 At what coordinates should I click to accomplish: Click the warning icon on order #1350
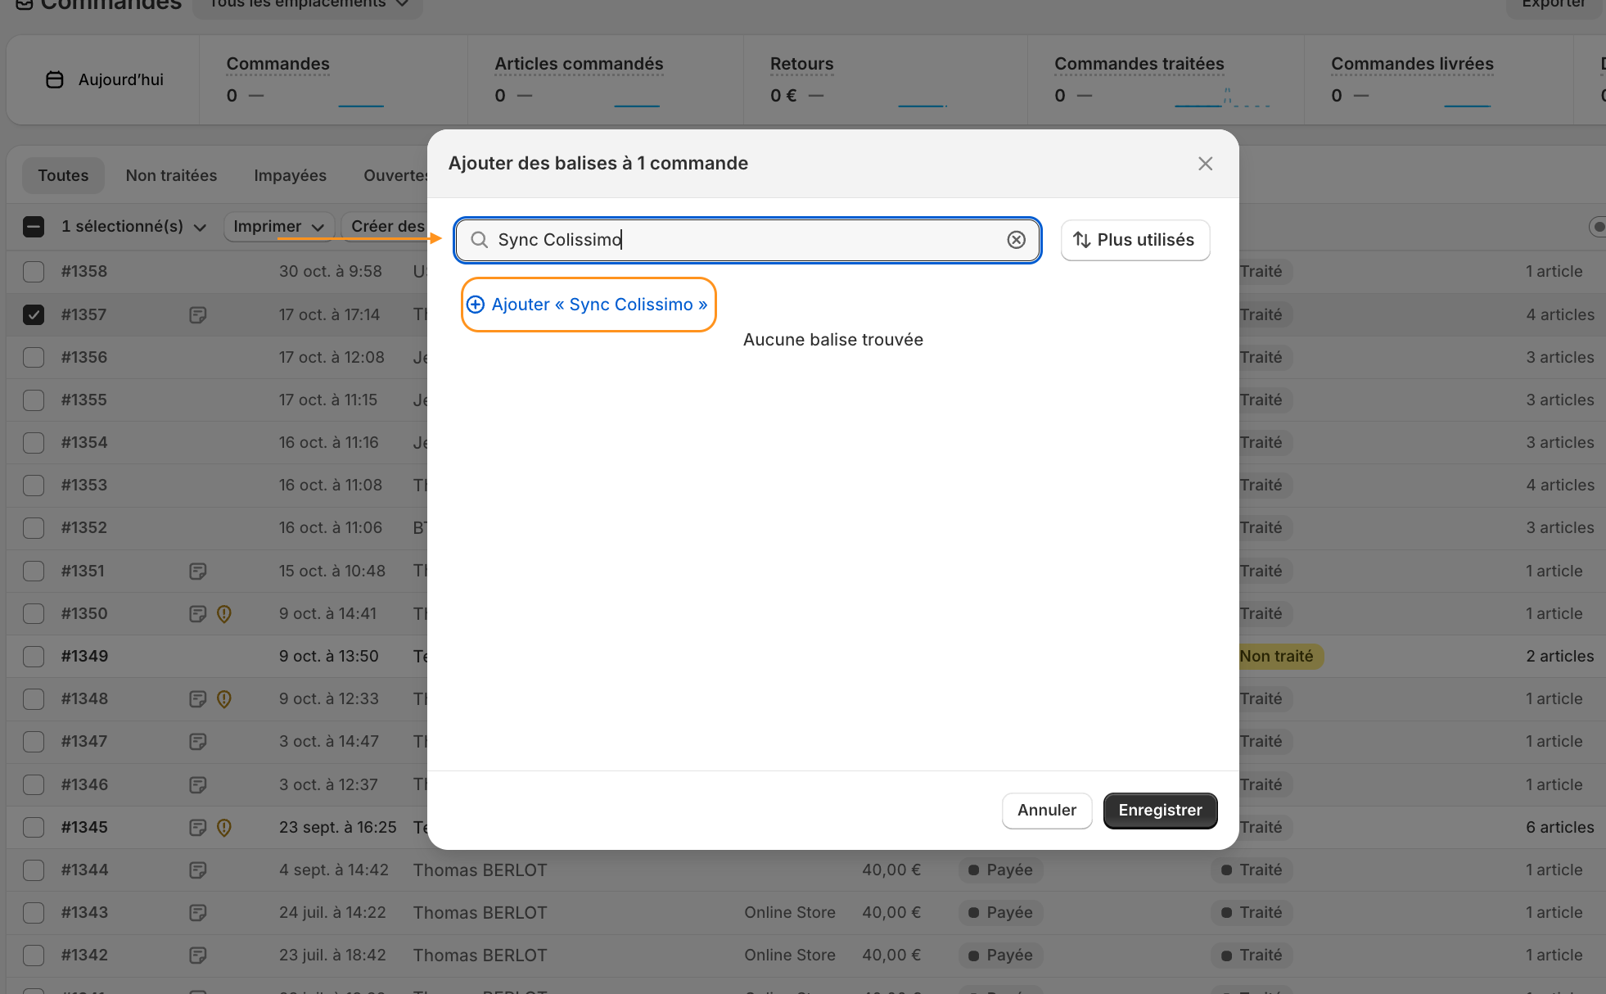pos(223,614)
